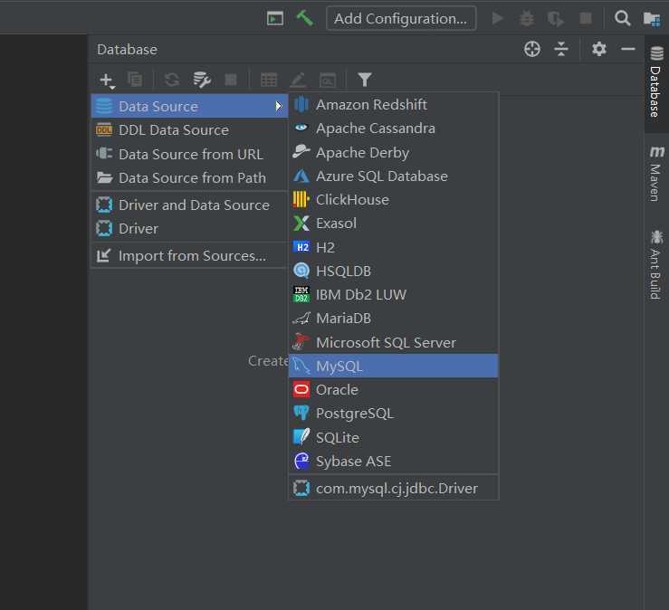Click the Duplicate data source icon
669x610 pixels.
pyautogui.click(x=135, y=80)
